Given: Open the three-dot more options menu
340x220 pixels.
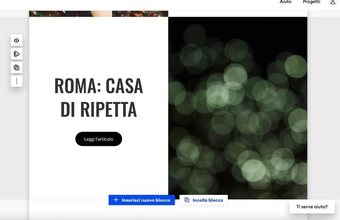Looking at the screenshot, I should (x=17, y=81).
